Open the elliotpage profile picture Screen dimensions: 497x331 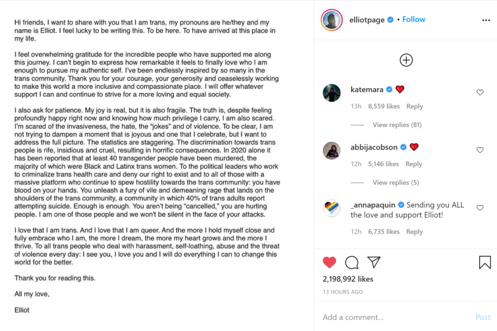click(332, 20)
